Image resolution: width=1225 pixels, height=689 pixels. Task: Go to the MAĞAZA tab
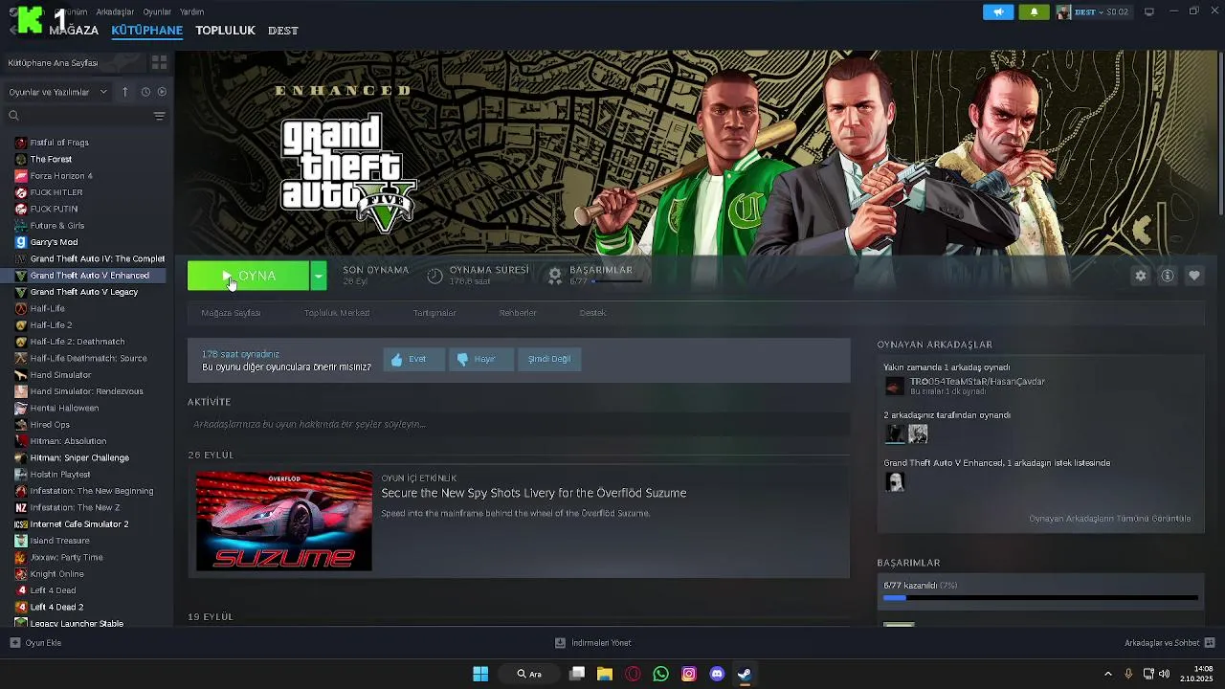pyautogui.click(x=74, y=31)
